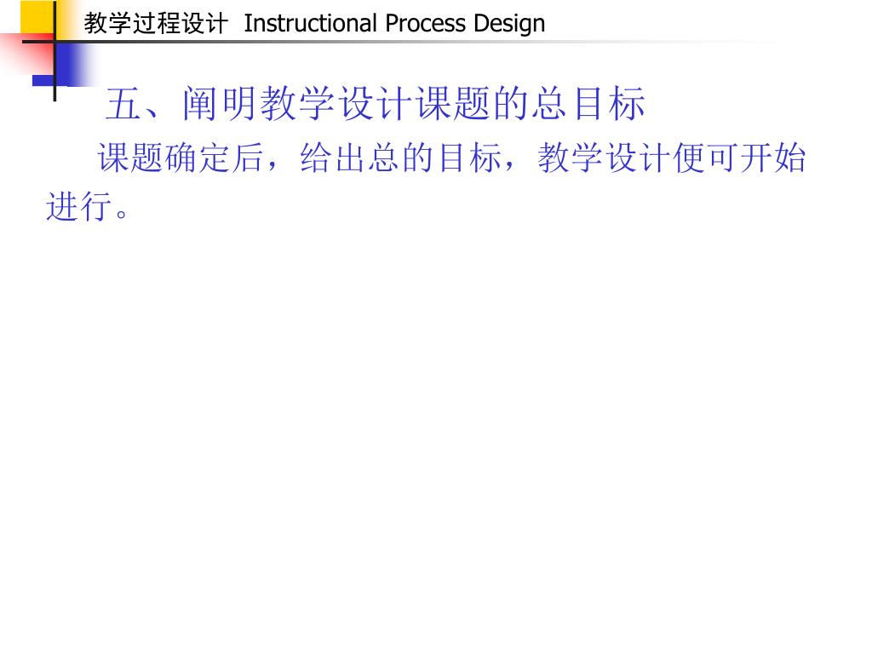Click the heading "五、阐明教学设计课题的总目标"

(376, 104)
